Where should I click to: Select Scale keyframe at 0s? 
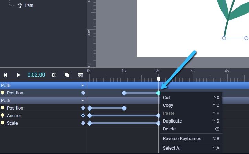click(x=90, y=123)
